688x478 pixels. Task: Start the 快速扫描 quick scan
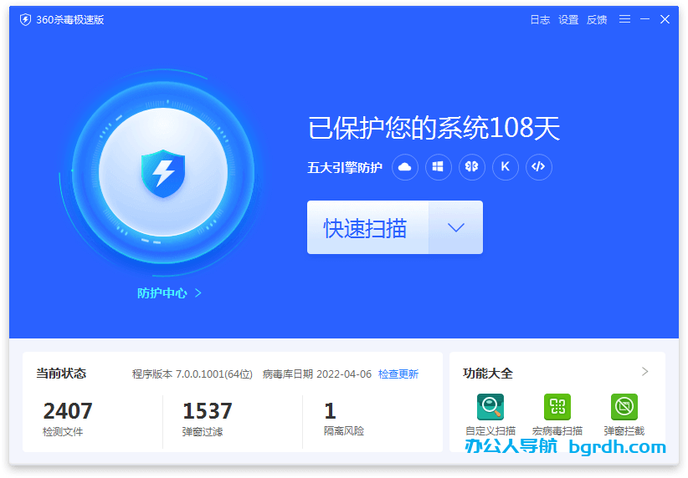tap(367, 227)
